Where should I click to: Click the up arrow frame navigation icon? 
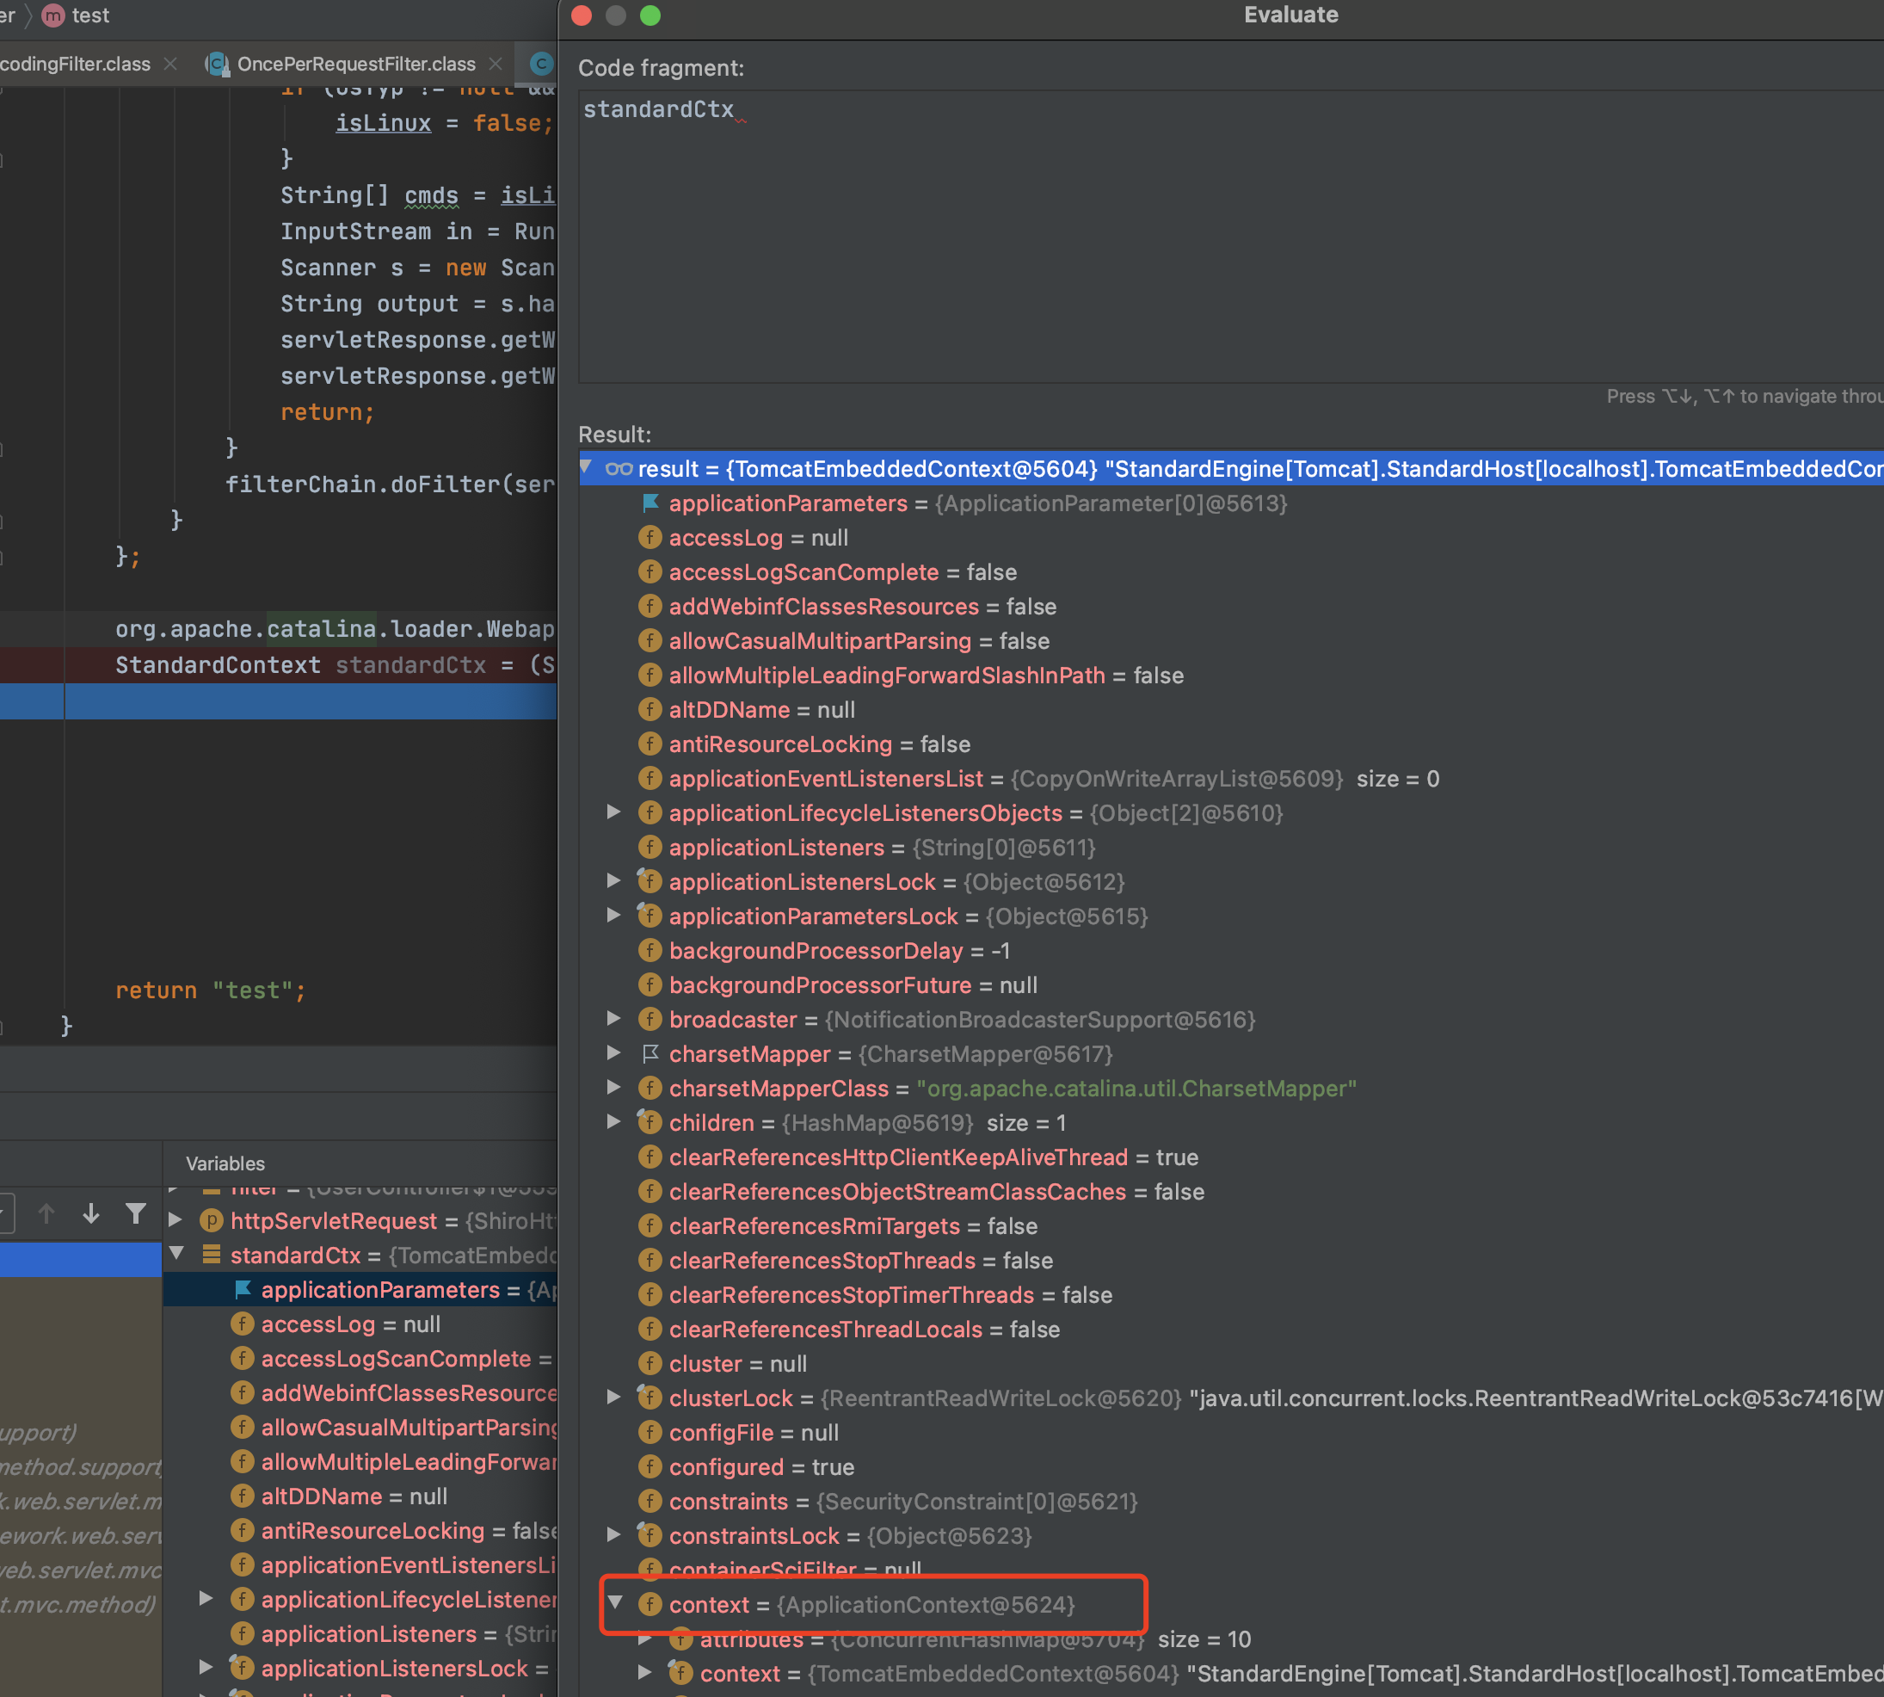[46, 1213]
